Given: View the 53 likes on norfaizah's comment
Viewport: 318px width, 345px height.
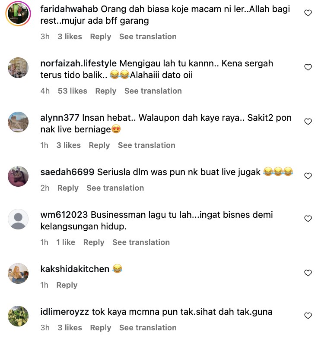Looking at the screenshot, I should pyautogui.click(x=73, y=91).
